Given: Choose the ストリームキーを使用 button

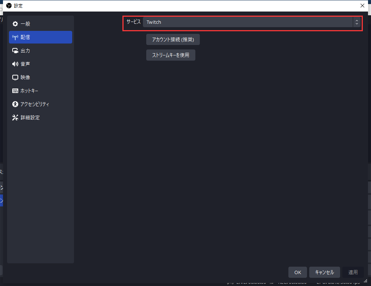Looking at the screenshot, I should click(170, 55).
